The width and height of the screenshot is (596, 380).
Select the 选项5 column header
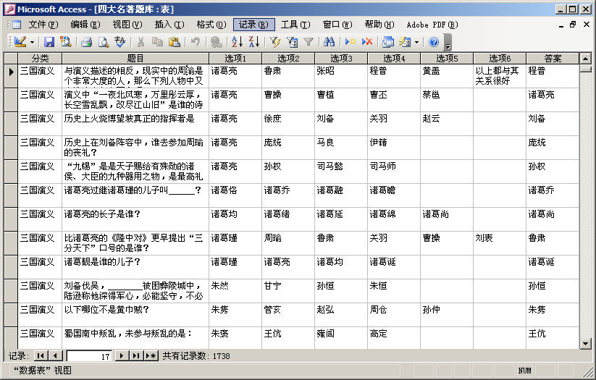point(447,58)
